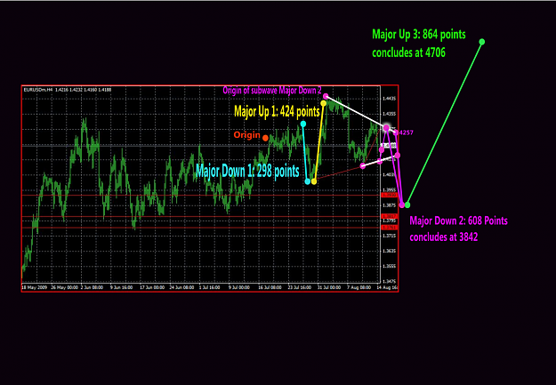Click the 1.4435 price axis label
The width and height of the screenshot is (556, 385).
[x=390, y=99]
